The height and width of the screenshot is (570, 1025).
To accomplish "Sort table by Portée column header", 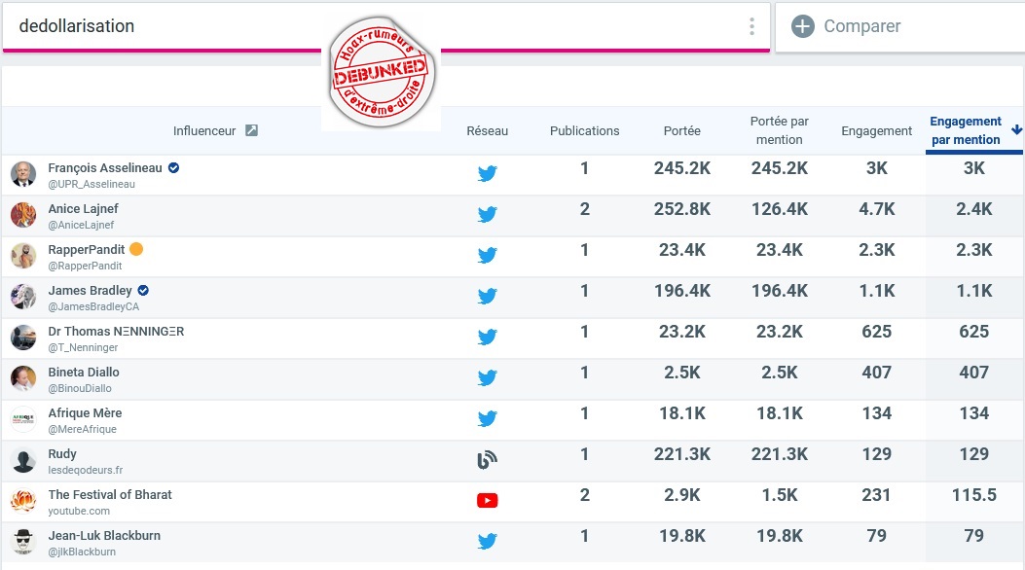I will click(x=681, y=130).
